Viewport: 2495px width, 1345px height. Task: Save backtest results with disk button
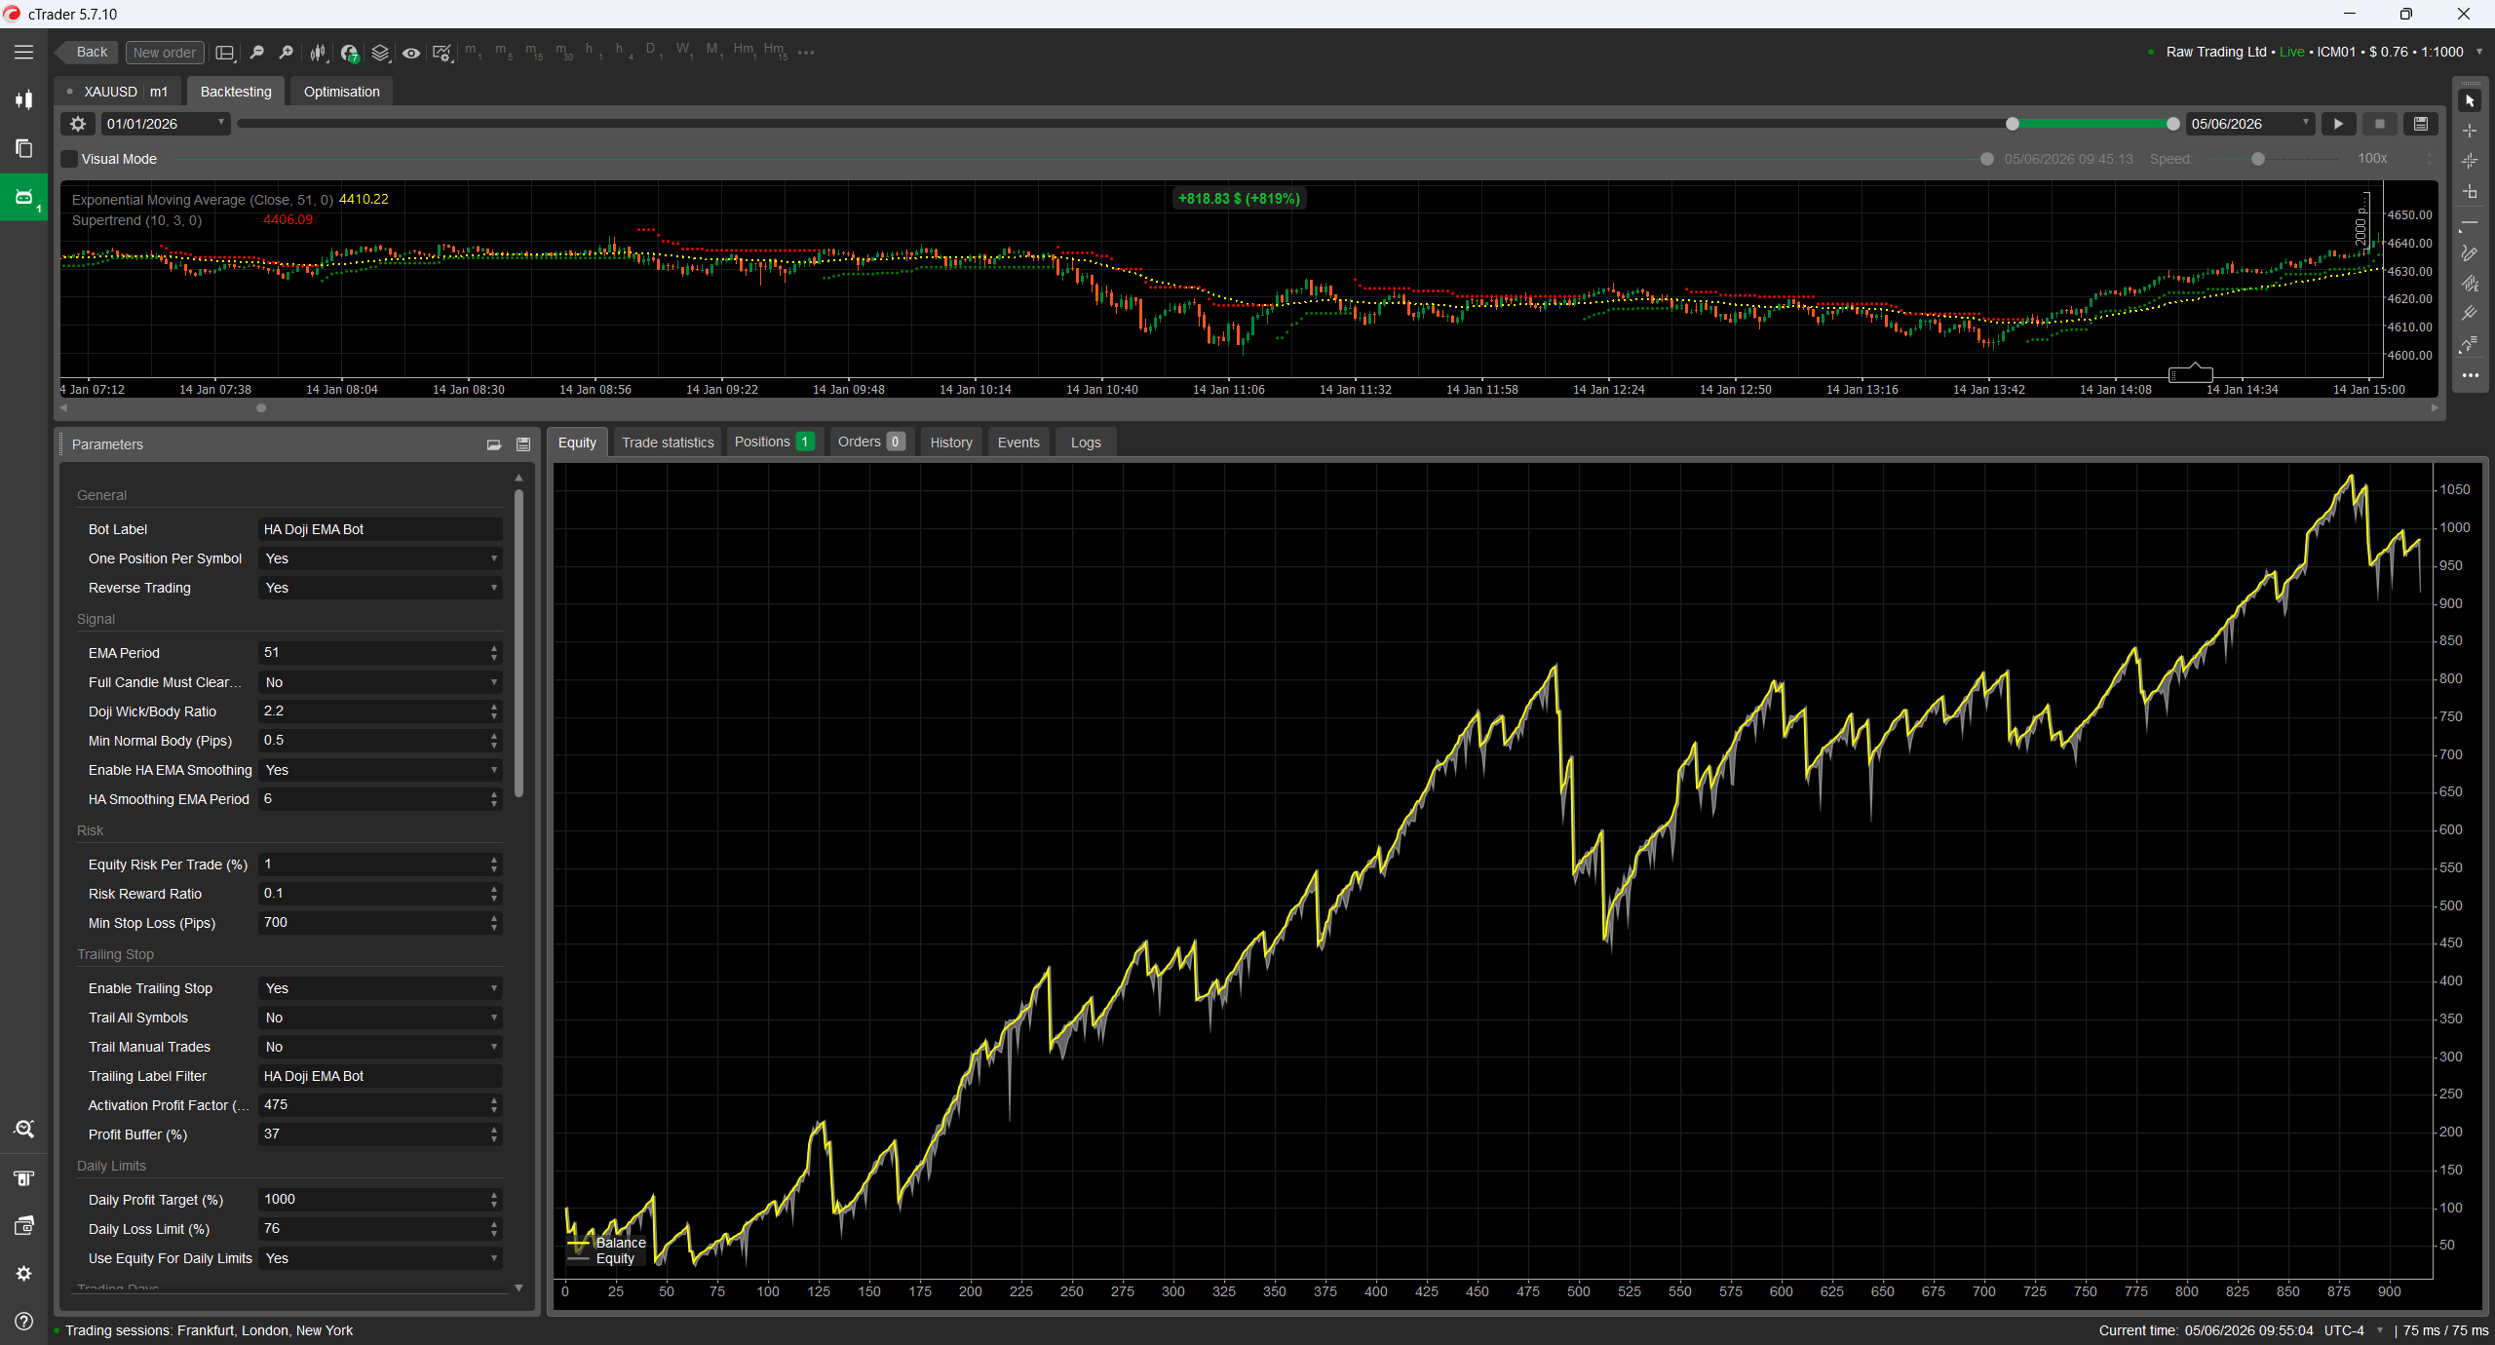2421,124
